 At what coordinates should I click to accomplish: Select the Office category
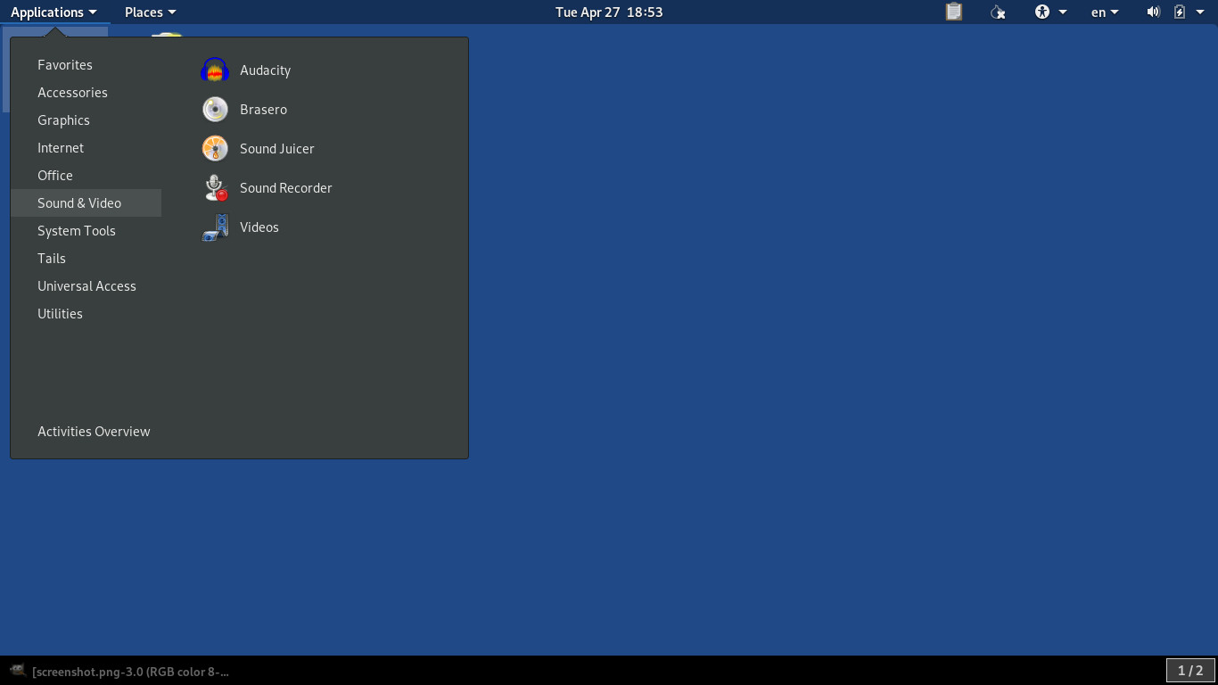pos(86,176)
